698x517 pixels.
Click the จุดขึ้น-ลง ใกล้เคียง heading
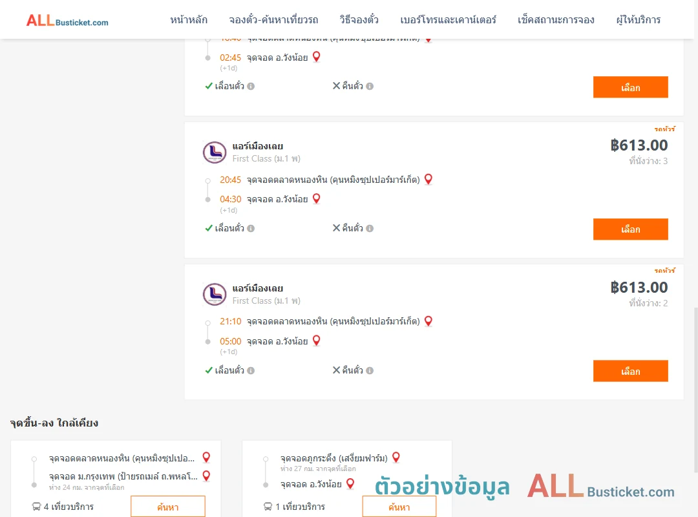[54, 423]
